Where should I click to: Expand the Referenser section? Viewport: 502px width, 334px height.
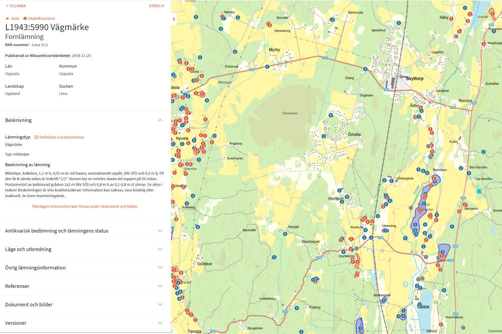(85, 286)
